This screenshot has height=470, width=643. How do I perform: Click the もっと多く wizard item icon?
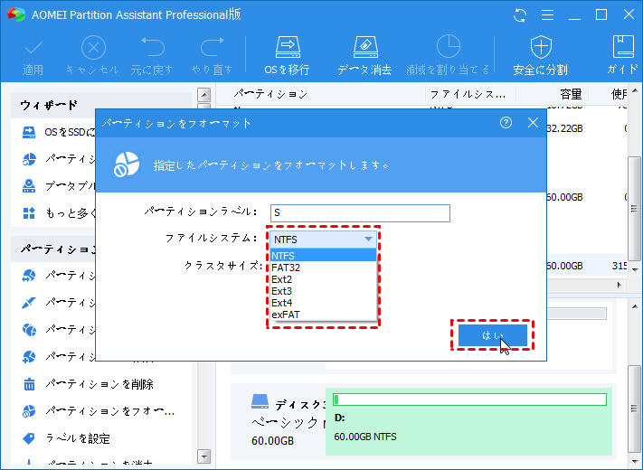coord(29,213)
